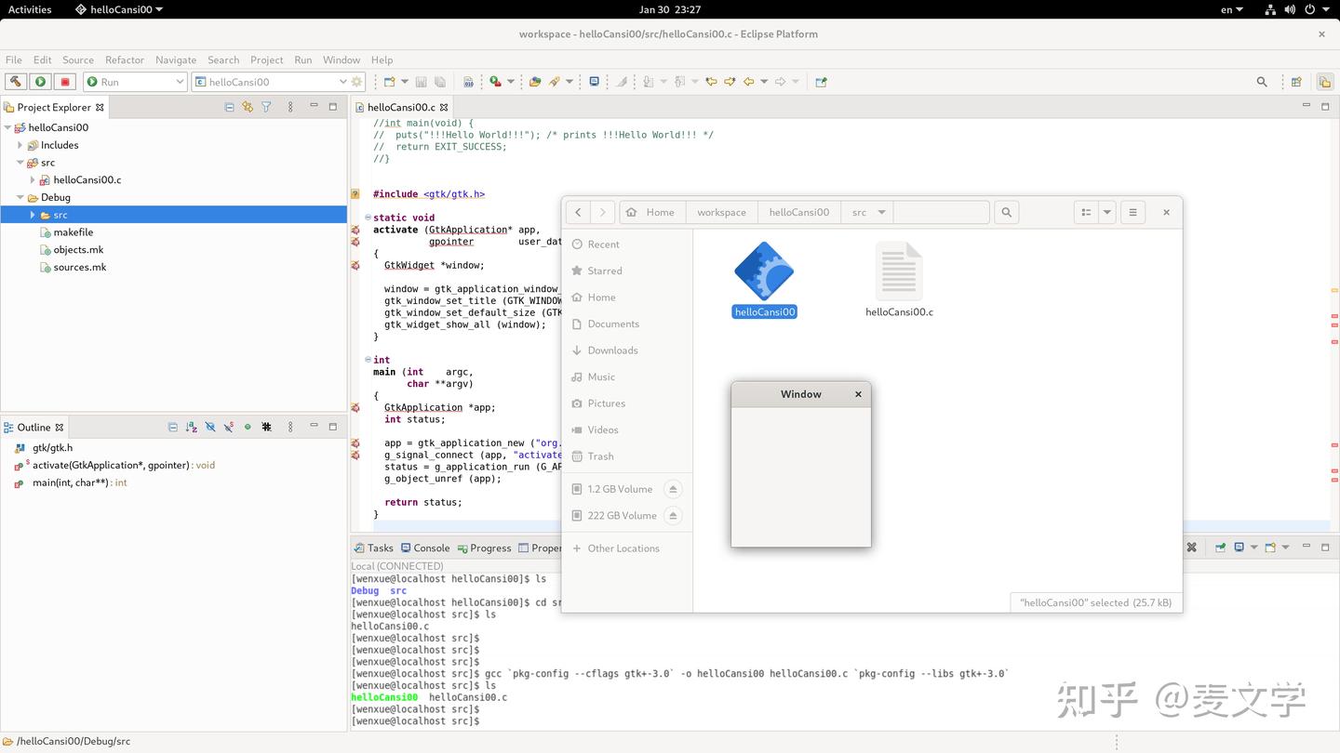
Task: Expand the Includes tree node
Action: pos(20,145)
